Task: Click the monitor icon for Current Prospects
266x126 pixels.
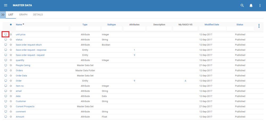Action: [x=6, y=107]
